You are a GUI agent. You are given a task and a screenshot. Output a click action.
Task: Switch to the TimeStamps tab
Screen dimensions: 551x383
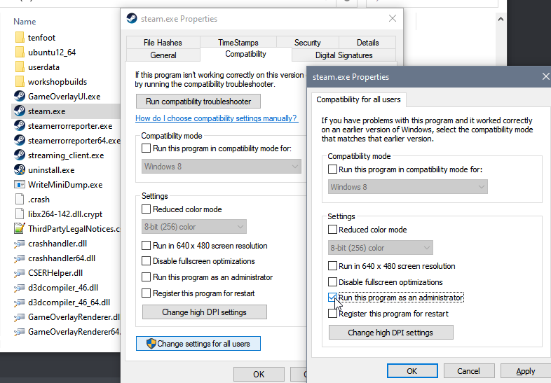point(238,43)
